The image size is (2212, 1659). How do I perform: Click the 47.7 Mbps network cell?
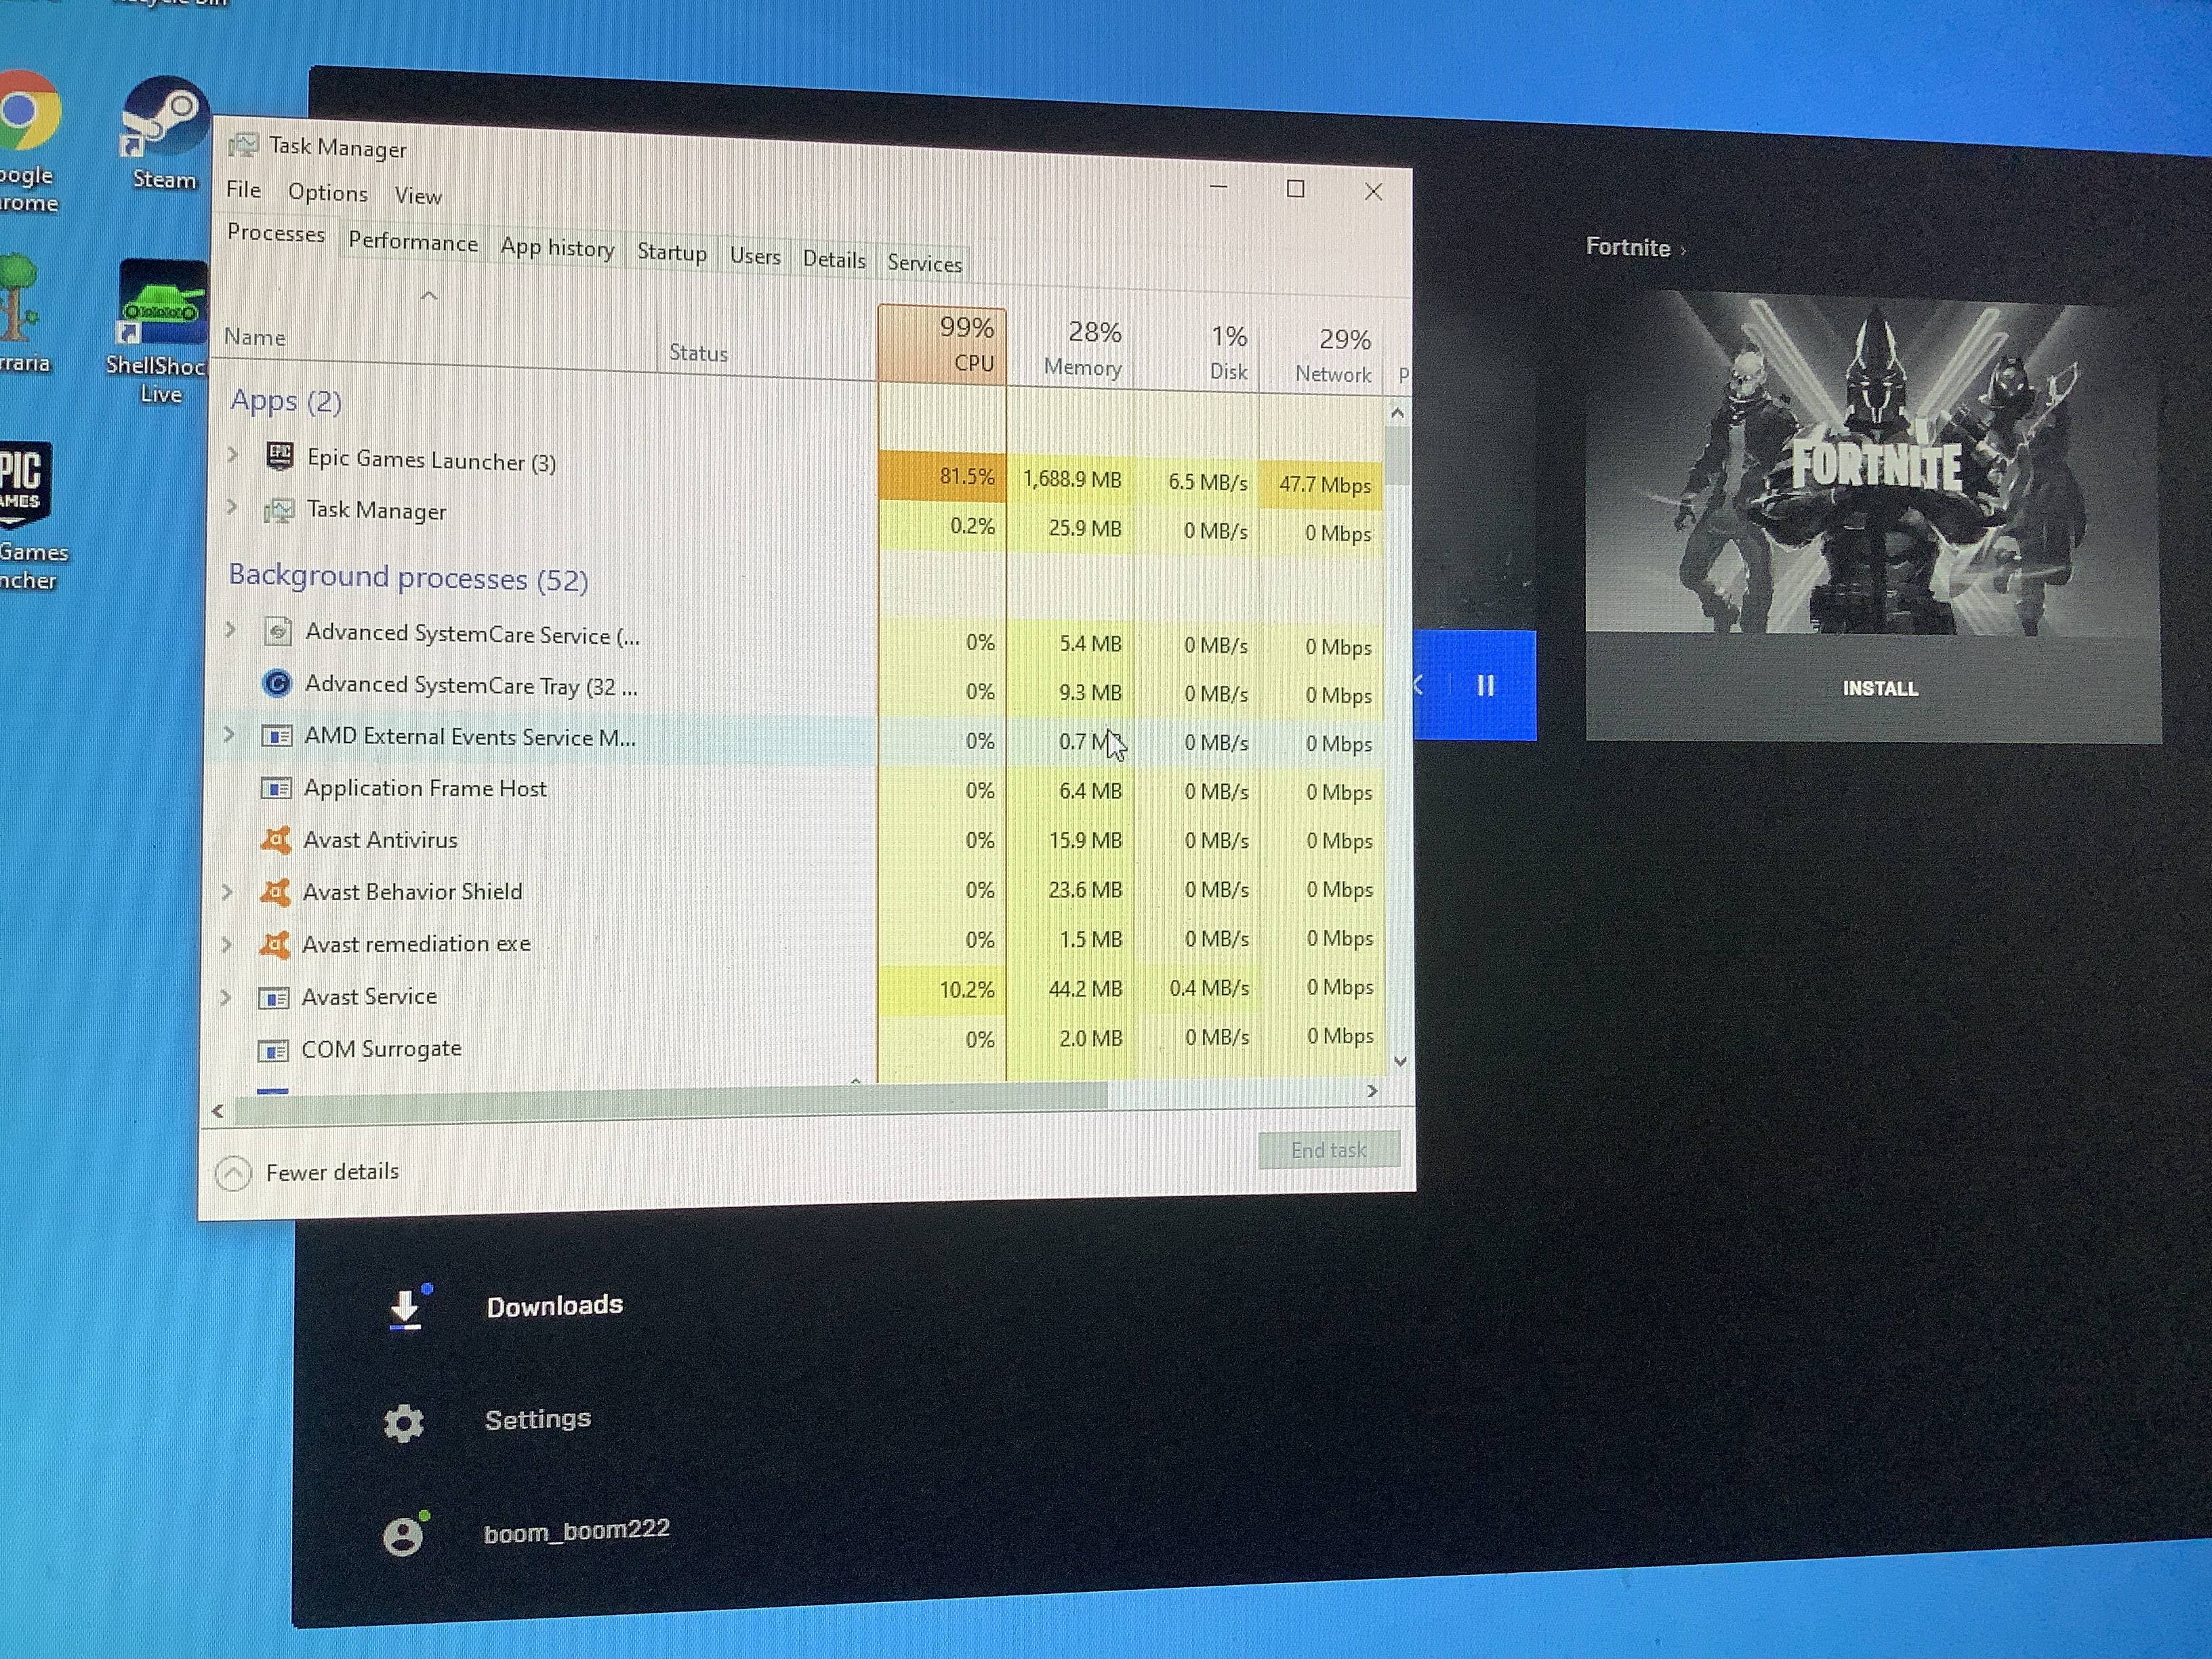click(1321, 485)
